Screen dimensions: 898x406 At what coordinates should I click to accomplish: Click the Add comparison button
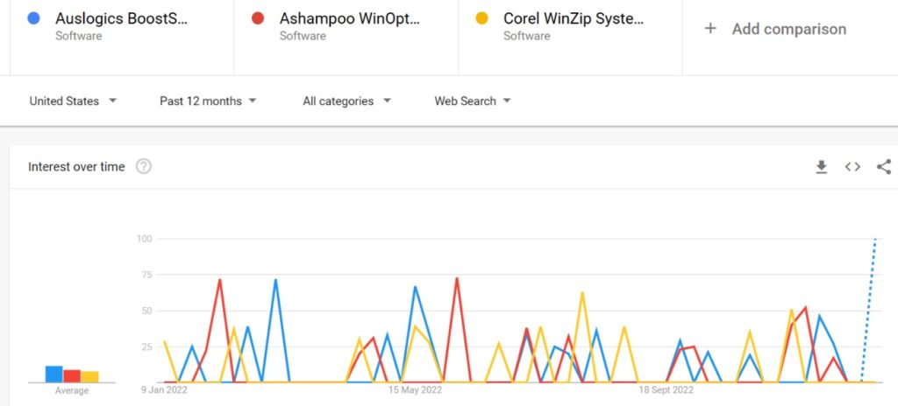788,29
